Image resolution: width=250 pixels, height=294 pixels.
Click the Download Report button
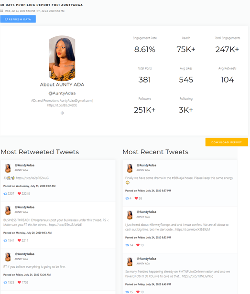[227, 142]
